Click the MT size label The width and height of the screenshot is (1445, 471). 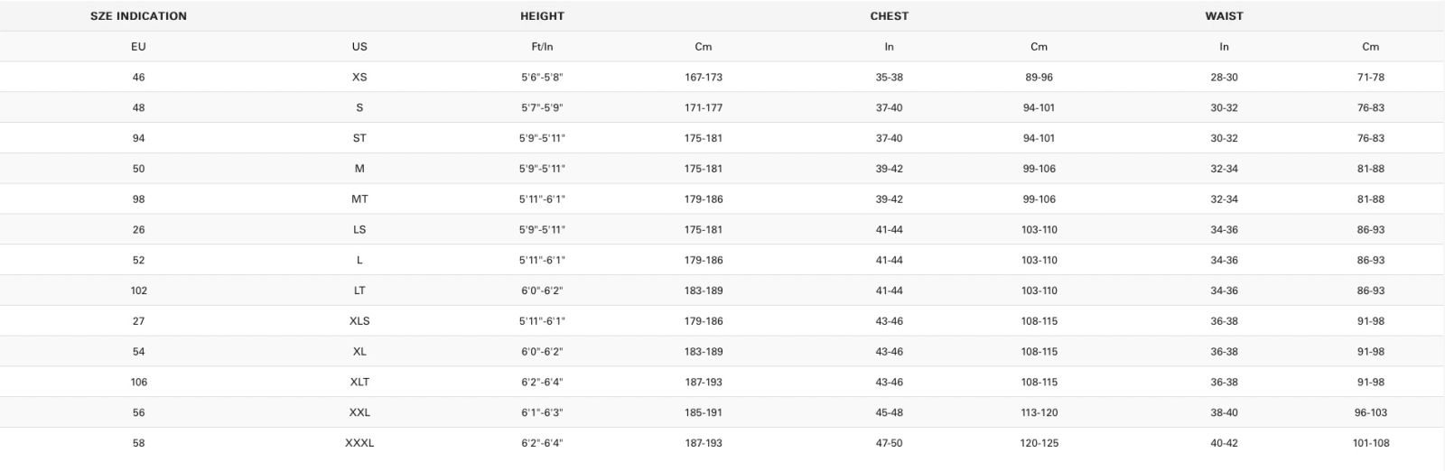click(359, 199)
